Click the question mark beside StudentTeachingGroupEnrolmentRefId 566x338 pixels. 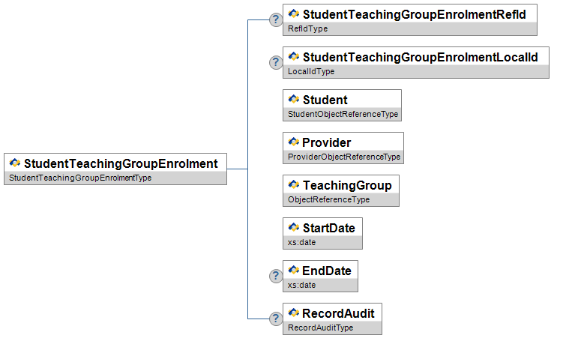(276, 19)
